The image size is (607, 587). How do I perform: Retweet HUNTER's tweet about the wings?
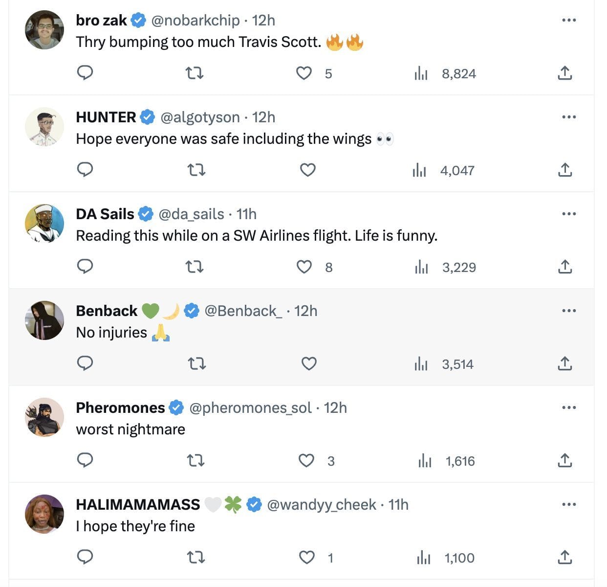[196, 170]
